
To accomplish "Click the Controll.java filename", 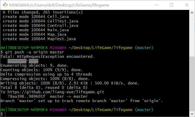I will [63, 26].
